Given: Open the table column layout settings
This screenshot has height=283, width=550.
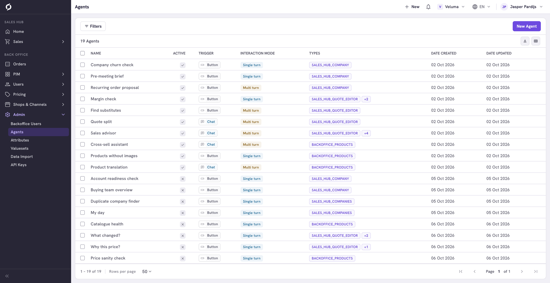Looking at the screenshot, I should [536, 41].
